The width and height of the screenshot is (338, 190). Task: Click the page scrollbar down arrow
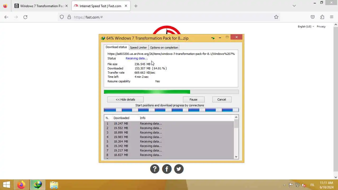point(336,177)
